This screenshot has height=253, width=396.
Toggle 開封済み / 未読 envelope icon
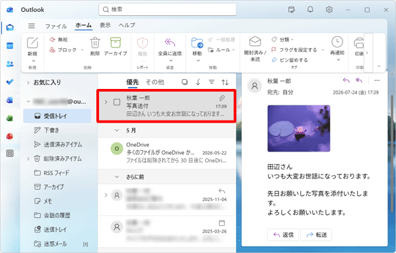[255, 42]
